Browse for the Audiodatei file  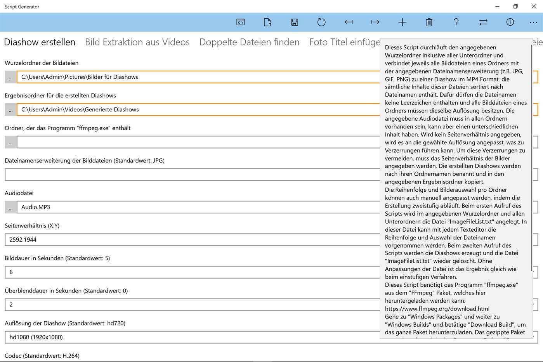10,207
